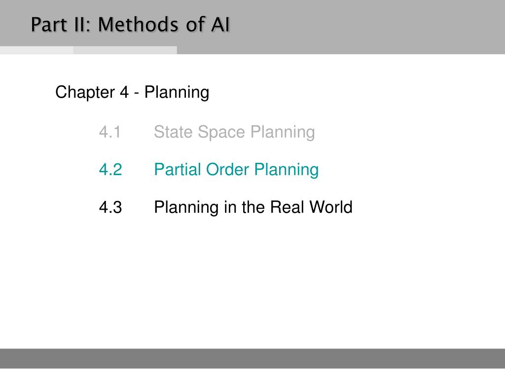Click the 'Part II: Methods of AI' title

(130, 25)
